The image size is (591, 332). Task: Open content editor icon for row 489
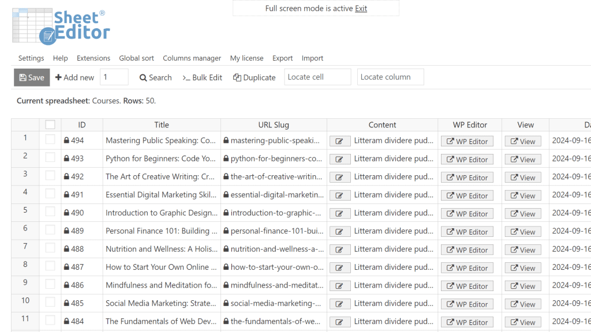[x=339, y=232]
